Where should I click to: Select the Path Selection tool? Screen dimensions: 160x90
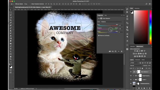tap(10, 51)
